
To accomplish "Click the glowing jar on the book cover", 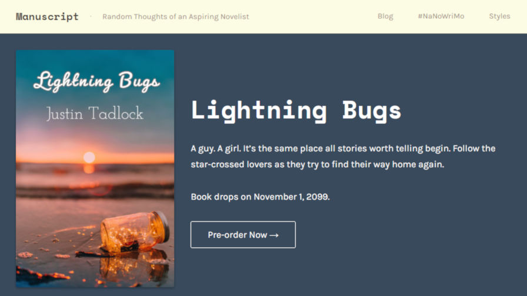I will [x=135, y=230].
